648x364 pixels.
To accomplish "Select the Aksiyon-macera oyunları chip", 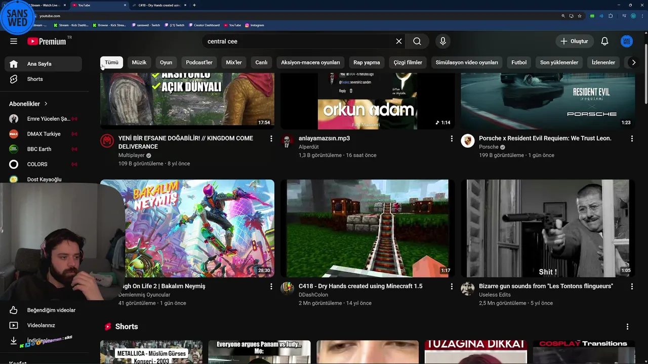I will [x=310, y=62].
